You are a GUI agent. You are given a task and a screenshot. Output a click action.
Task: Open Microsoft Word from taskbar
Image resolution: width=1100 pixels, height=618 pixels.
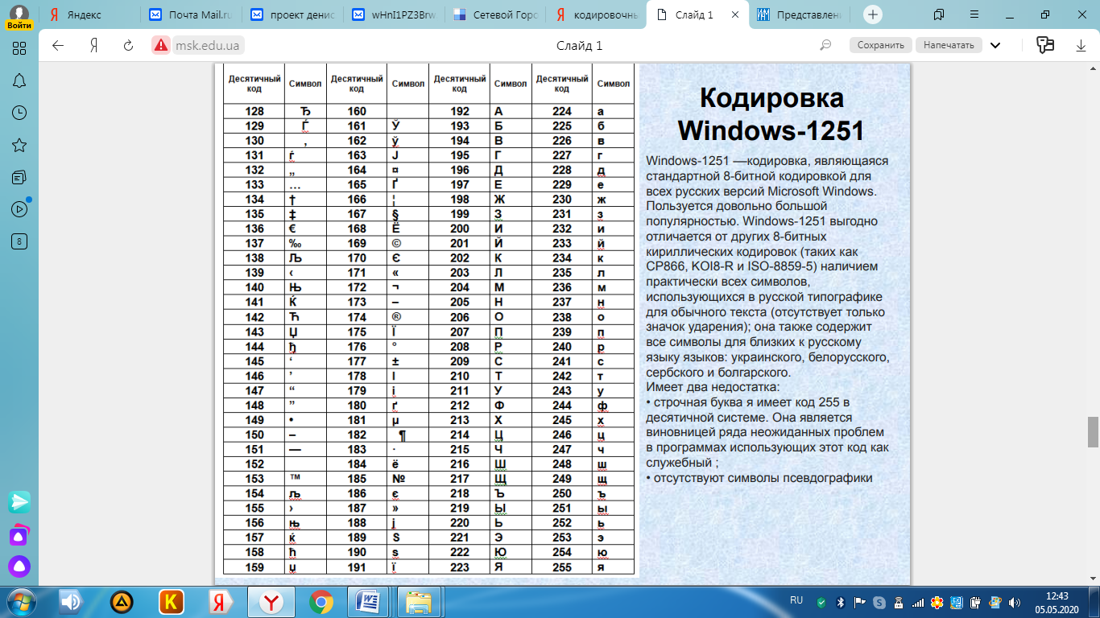pos(368,602)
